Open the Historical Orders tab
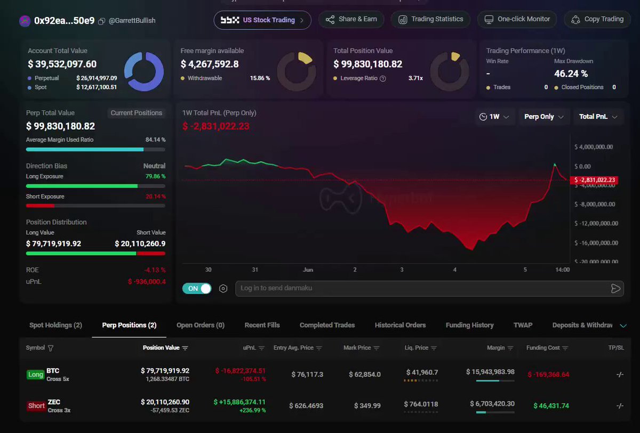This screenshot has height=433, width=640. pos(400,325)
